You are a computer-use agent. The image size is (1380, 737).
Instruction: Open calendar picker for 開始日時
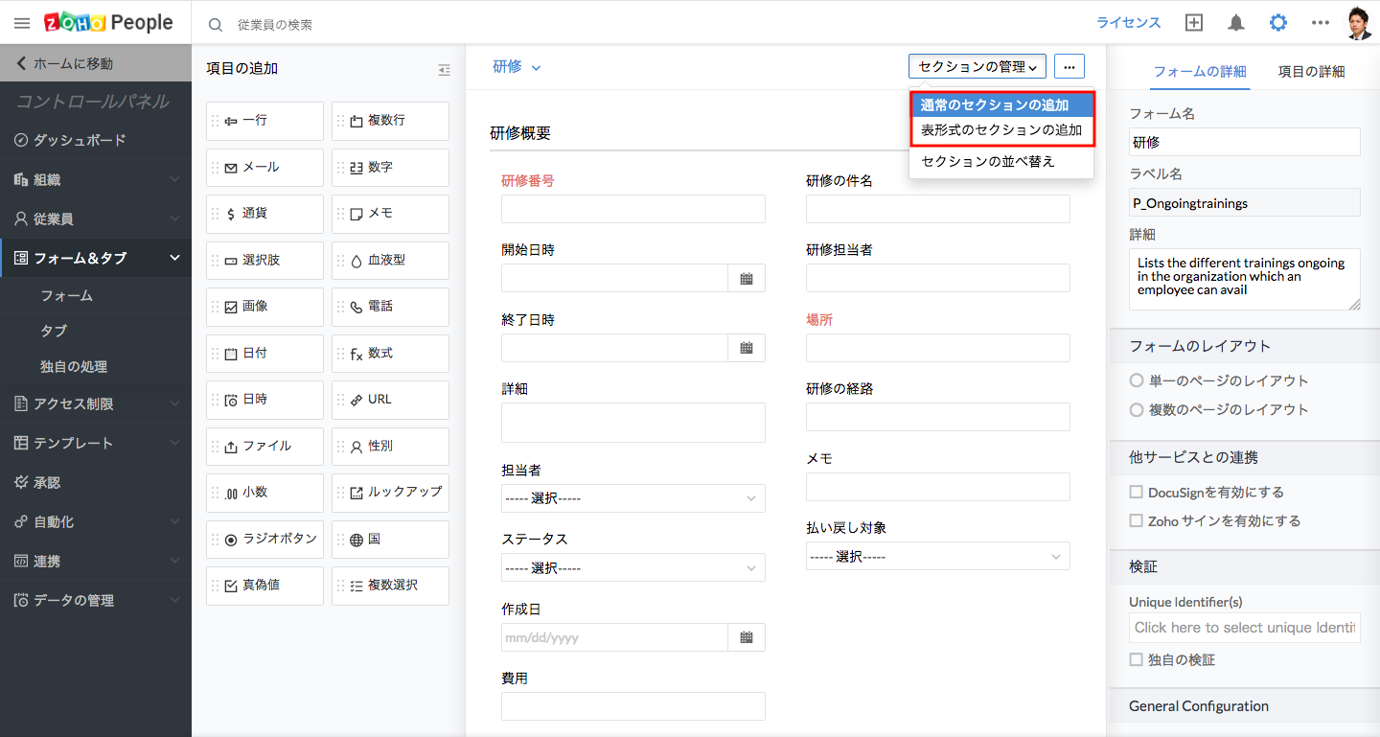point(747,279)
